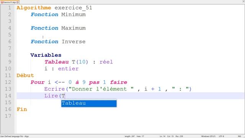This screenshot has width=245, height=138.
Task: Click the "Donner l'élément " string
Action: pyautogui.click(x=101, y=89)
